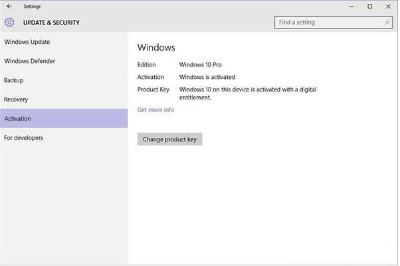Click the Windows section heading

point(156,48)
